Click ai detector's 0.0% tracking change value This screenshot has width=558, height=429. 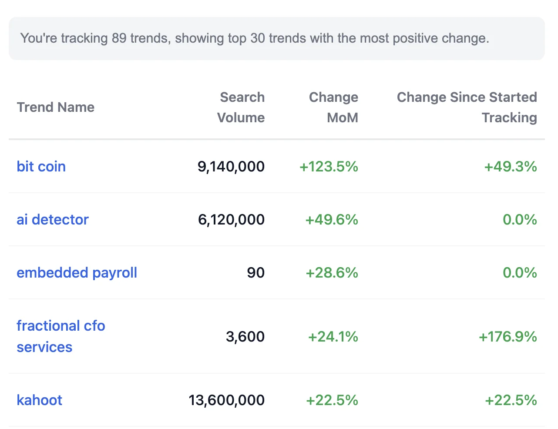[x=520, y=220]
